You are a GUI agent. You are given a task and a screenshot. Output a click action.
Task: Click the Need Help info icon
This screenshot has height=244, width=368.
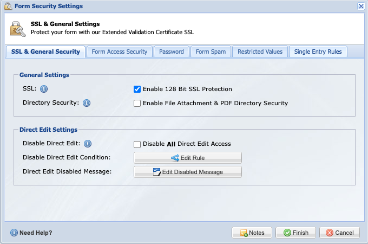(14, 233)
